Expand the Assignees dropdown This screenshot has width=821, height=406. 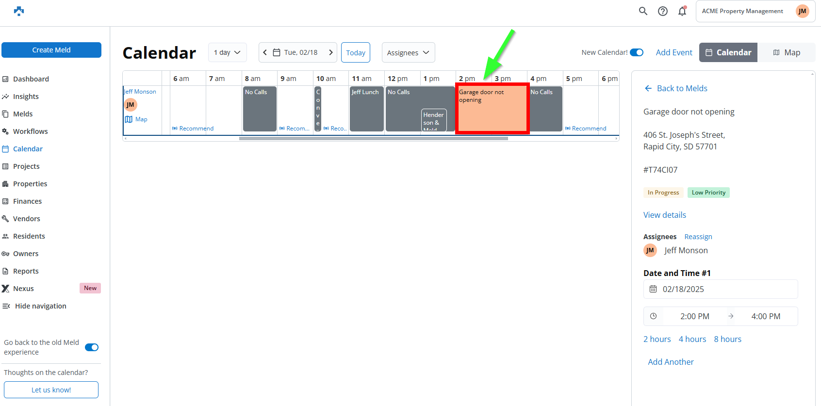point(408,52)
